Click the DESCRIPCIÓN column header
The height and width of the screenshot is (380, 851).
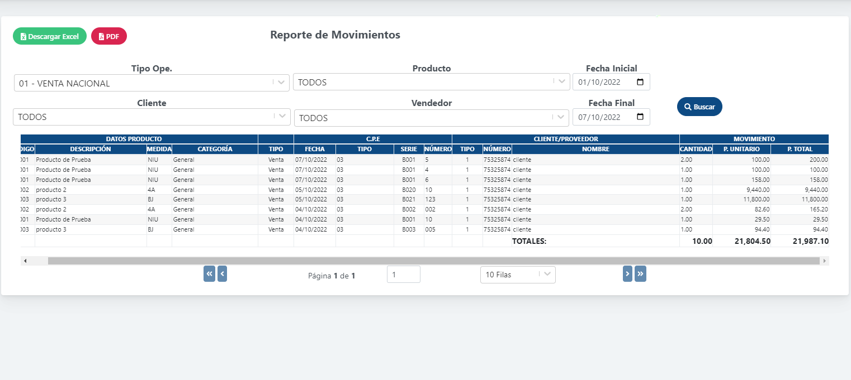pos(91,150)
